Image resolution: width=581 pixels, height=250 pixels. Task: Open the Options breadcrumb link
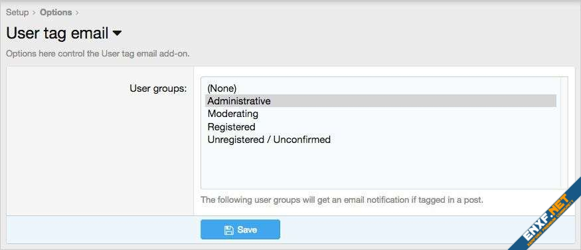56,12
